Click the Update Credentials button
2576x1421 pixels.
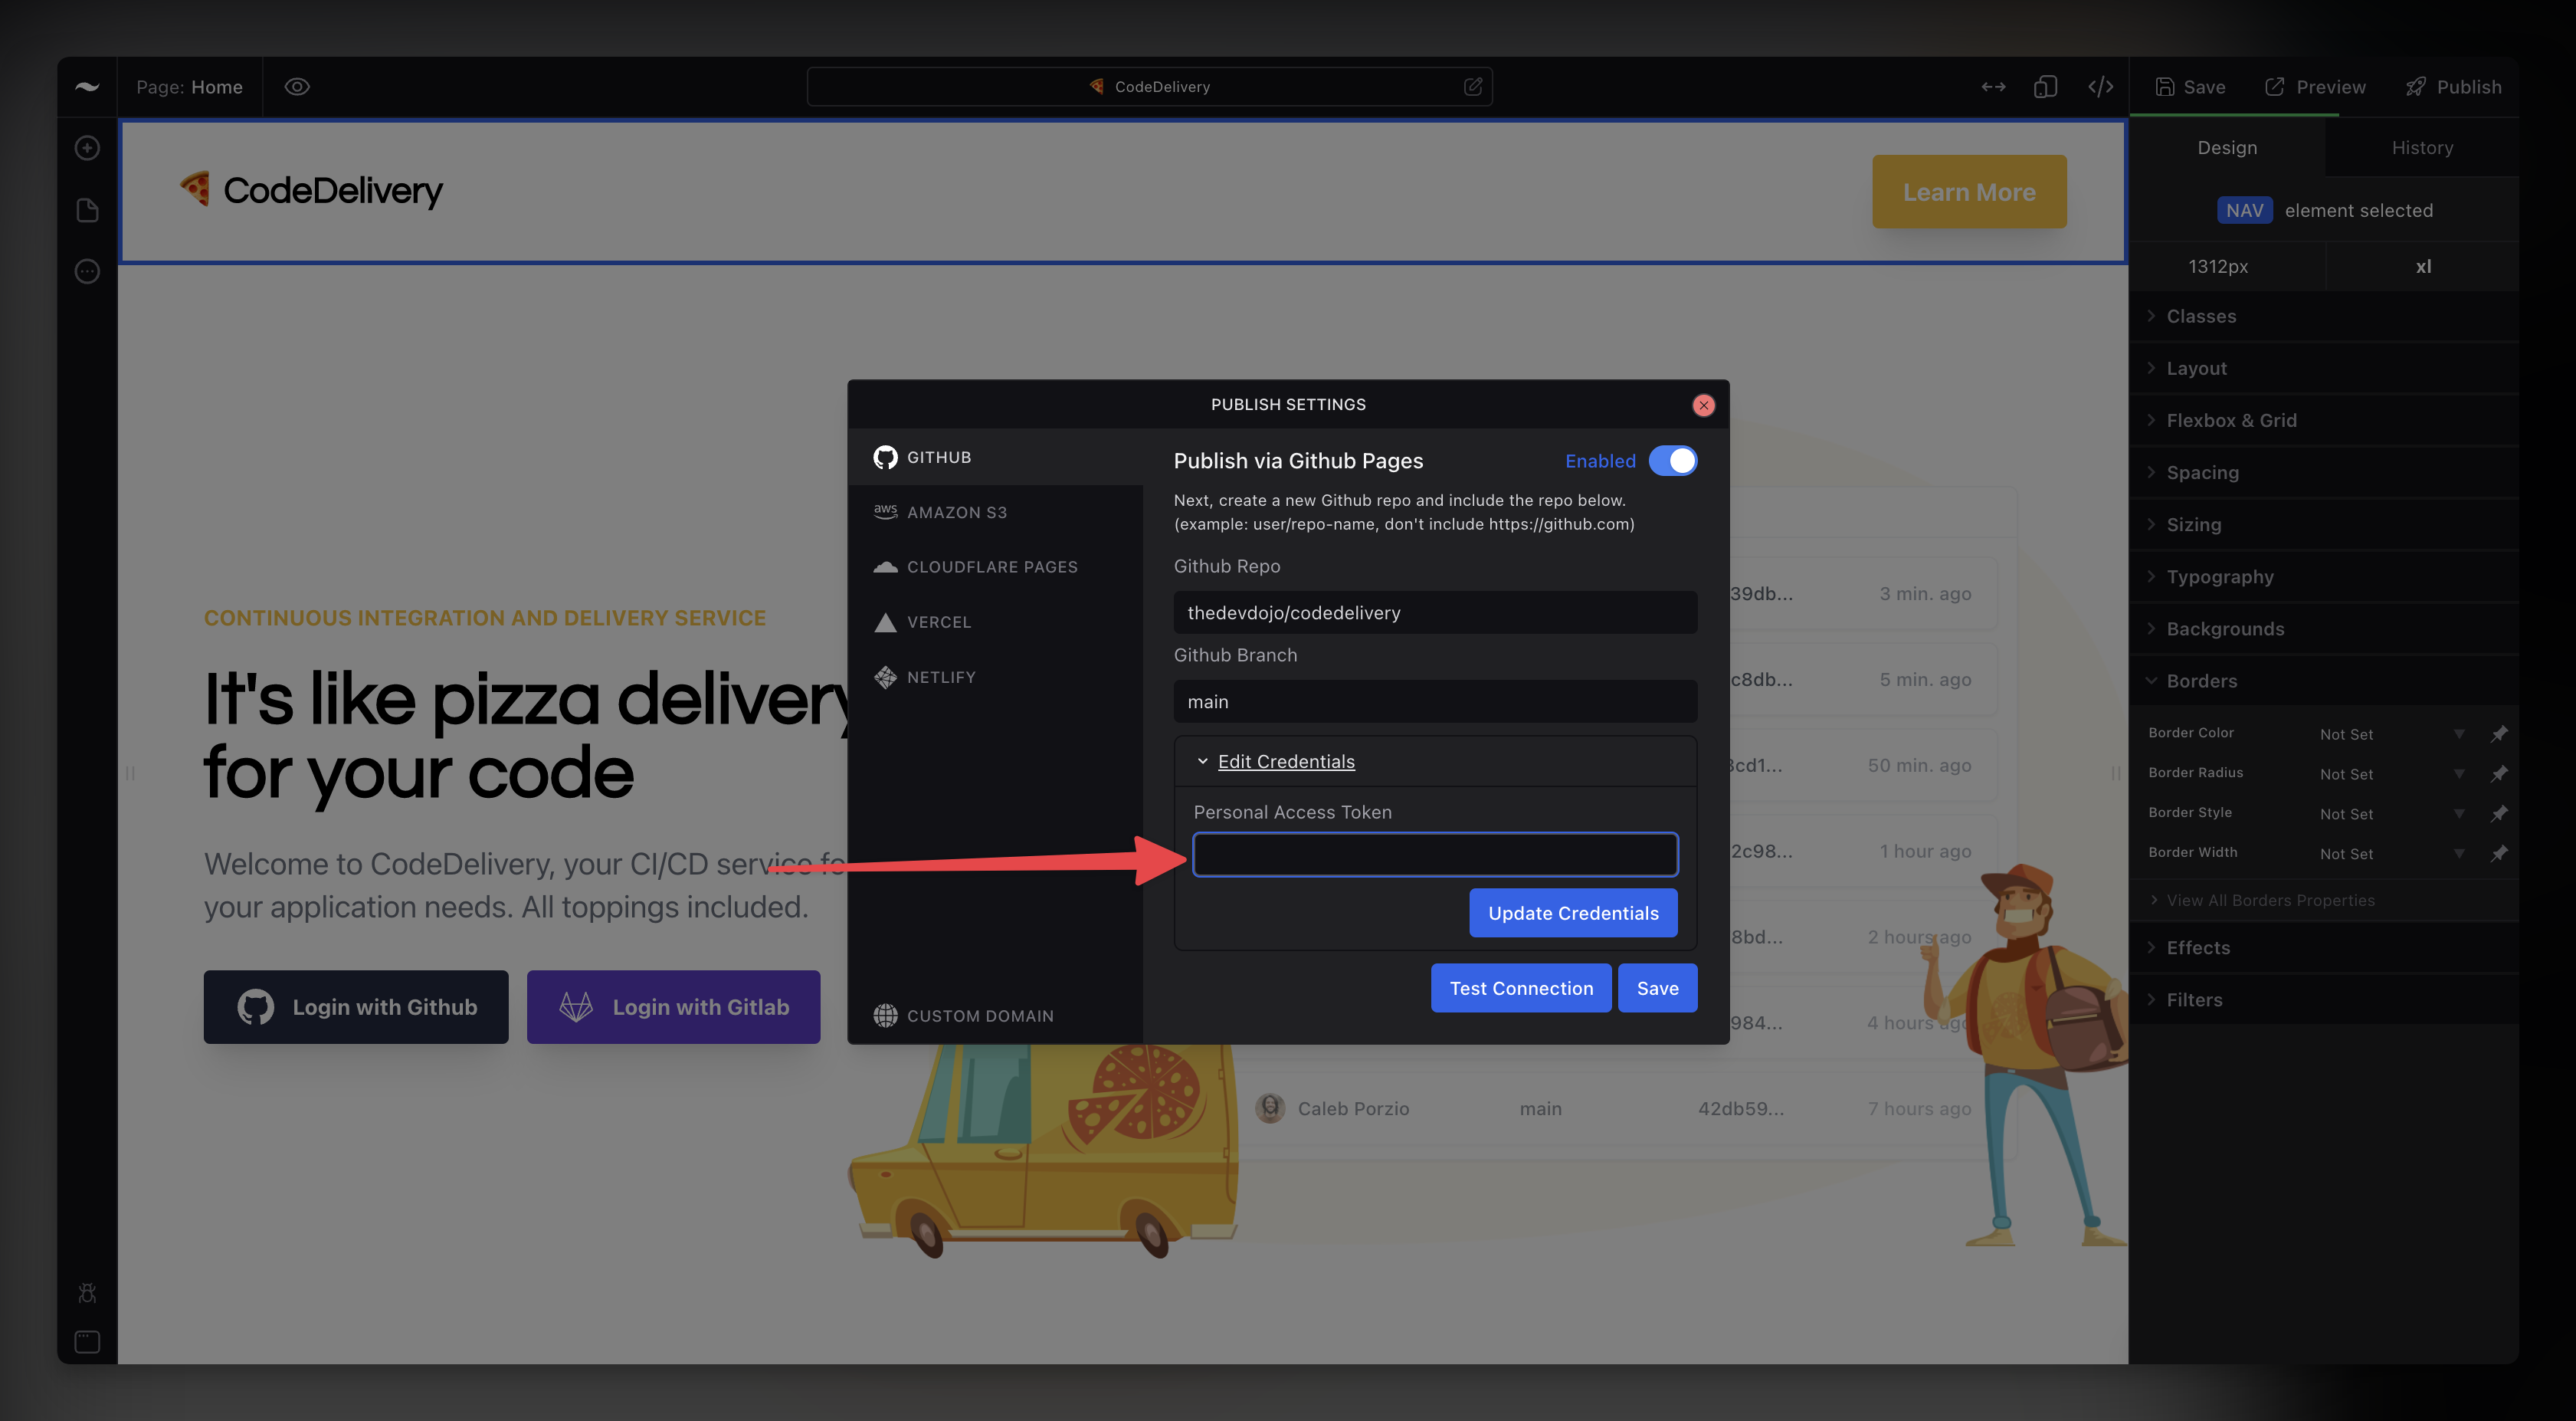1573,913
